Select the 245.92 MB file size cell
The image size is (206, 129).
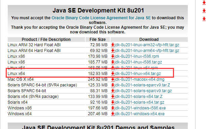coord(98,79)
